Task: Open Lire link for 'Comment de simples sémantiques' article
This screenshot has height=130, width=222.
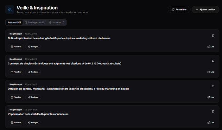Action: tap(211, 72)
